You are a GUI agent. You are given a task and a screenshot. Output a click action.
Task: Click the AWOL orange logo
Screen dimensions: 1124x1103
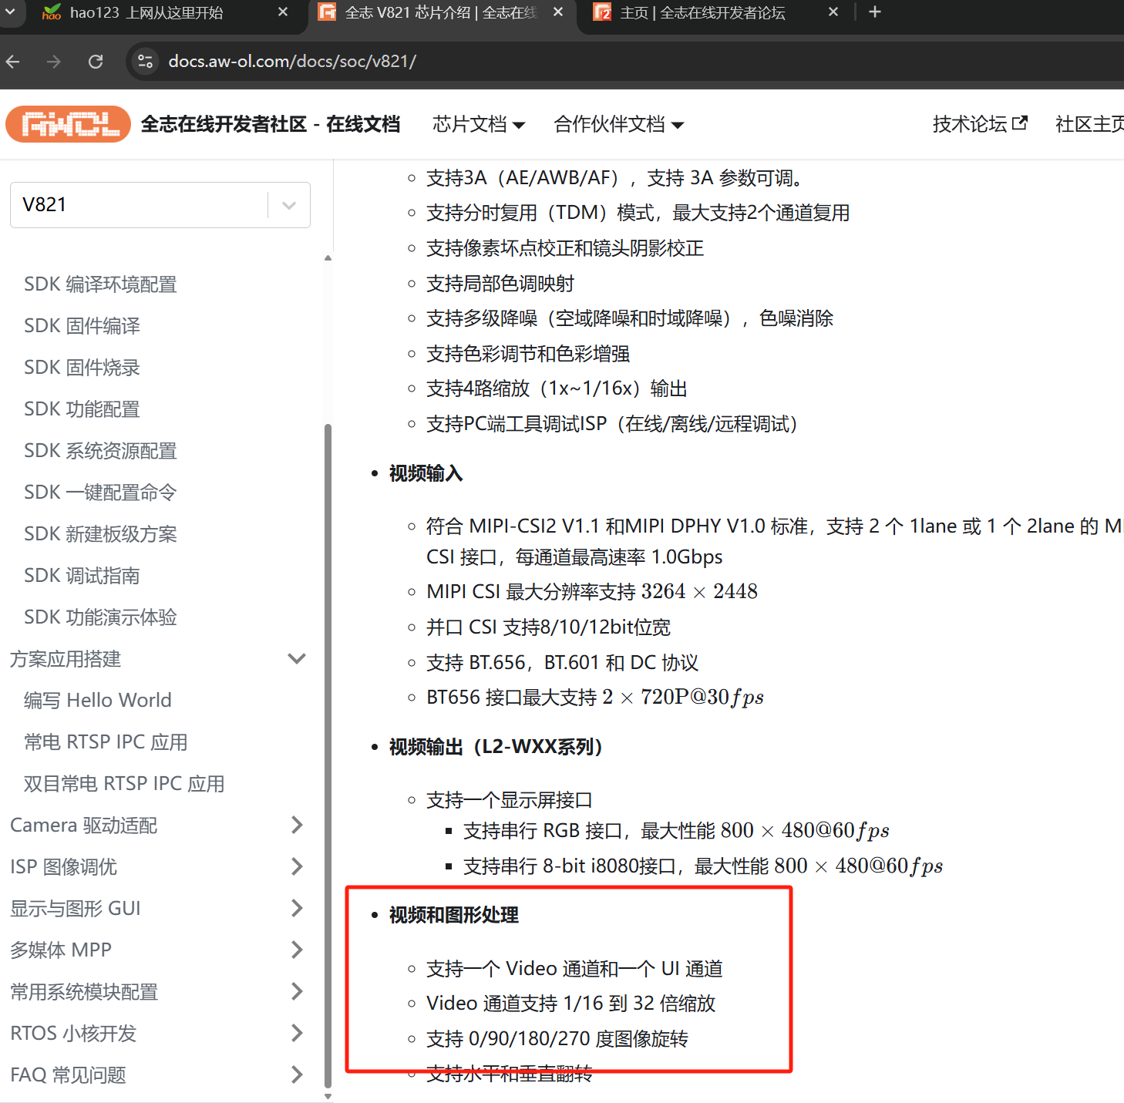(69, 124)
